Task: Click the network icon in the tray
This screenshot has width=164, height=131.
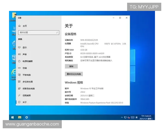Action: click(x=125, y=118)
